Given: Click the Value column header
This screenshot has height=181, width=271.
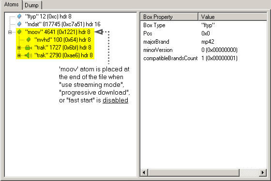Looking at the screenshot, I should (x=232, y=17).
